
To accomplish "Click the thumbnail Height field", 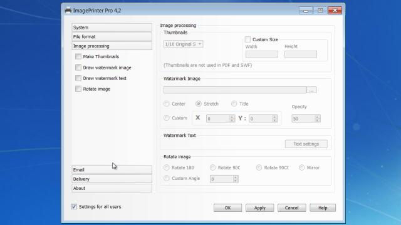I will click(301, 54).
